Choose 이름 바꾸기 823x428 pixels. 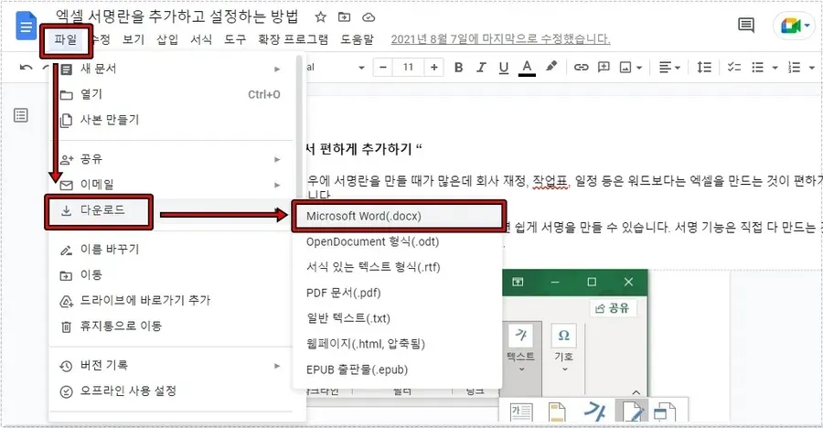pyautogui.click(x=171, y=250)
